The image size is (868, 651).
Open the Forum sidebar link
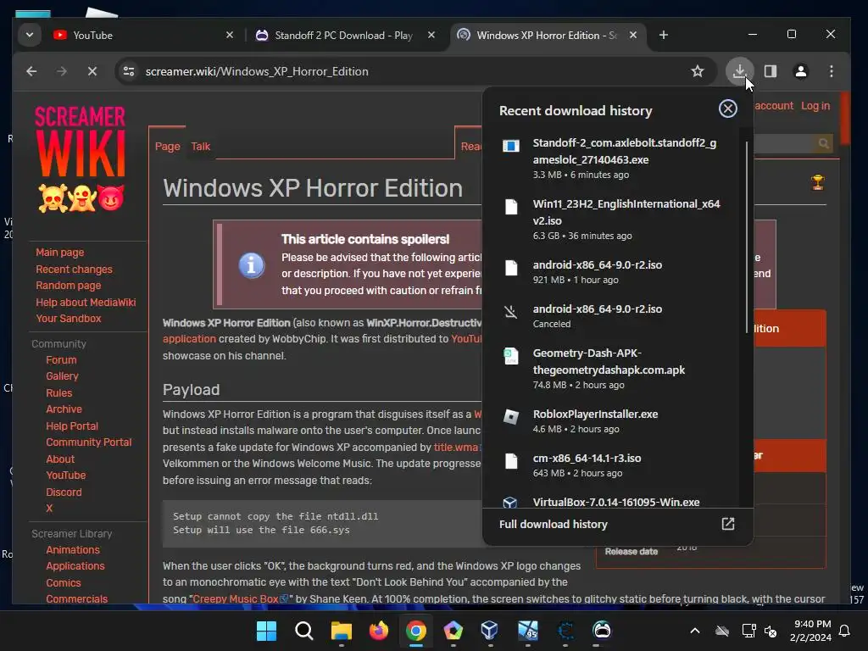[61, 359]
